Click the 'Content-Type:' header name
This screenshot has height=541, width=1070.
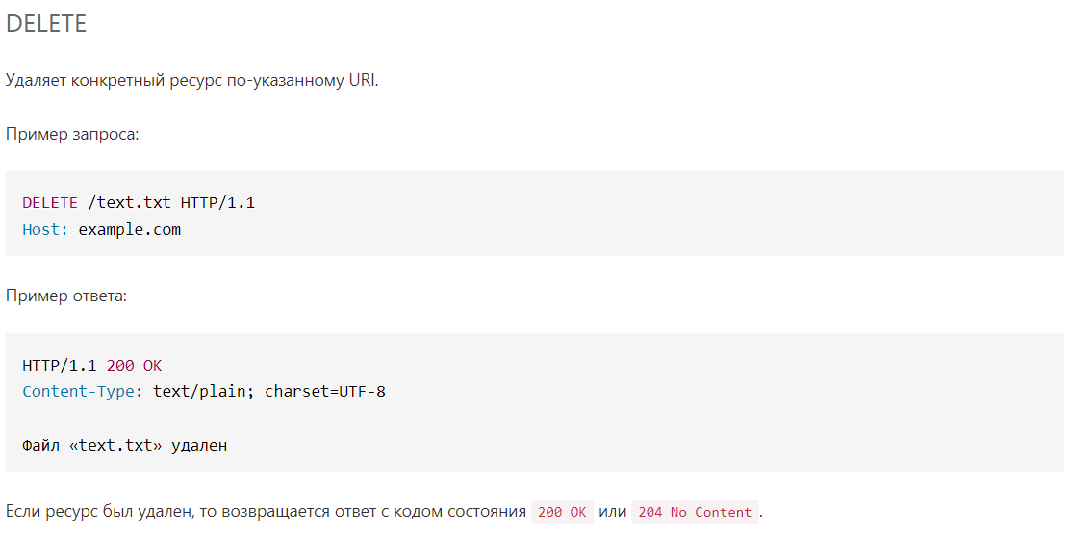click(83, 392)
